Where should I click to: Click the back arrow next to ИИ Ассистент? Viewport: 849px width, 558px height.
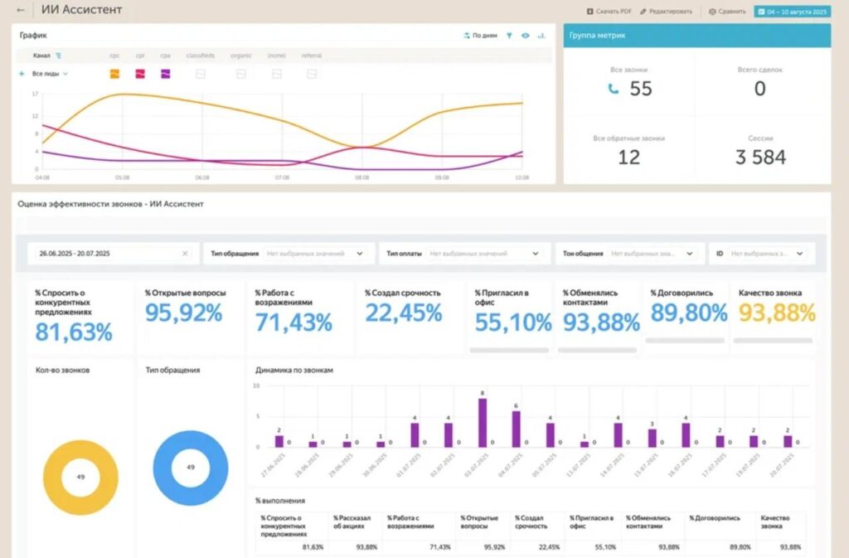(21, 11)
